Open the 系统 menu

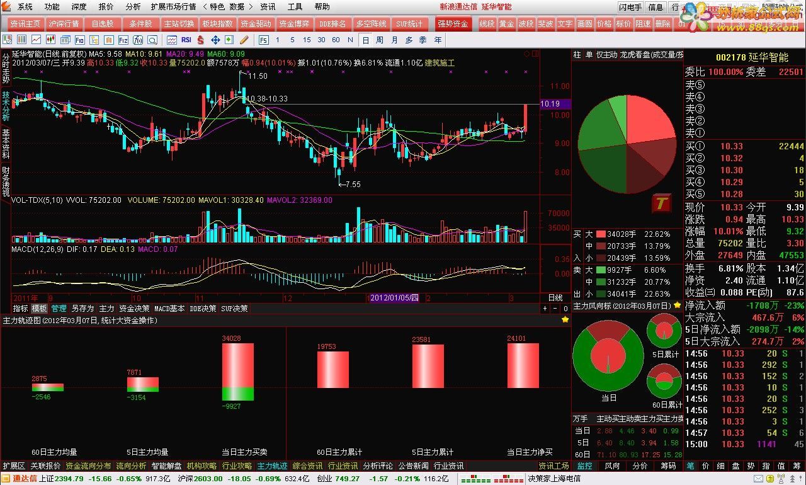click(25, 7)
